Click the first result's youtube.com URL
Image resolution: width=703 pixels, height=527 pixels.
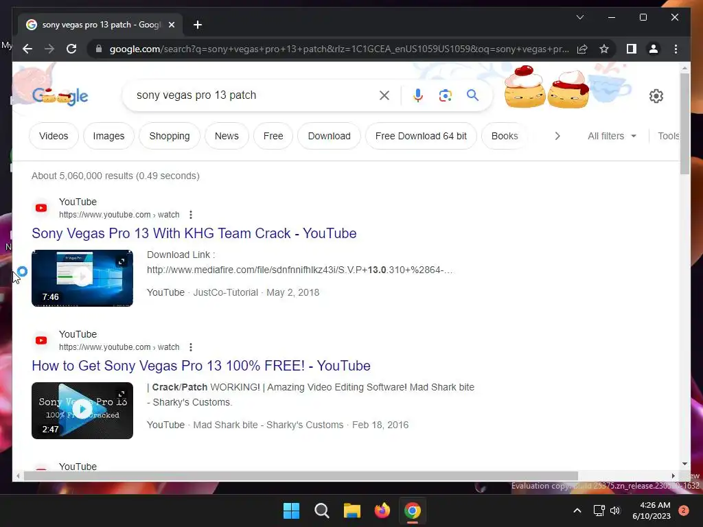pos(119,215)
